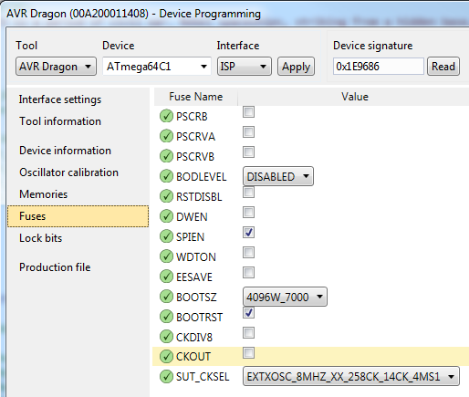469x397 pixels.
Task: Open the BOOTSZ dropdown showing 4096W_7000
Action: (285, 297)
